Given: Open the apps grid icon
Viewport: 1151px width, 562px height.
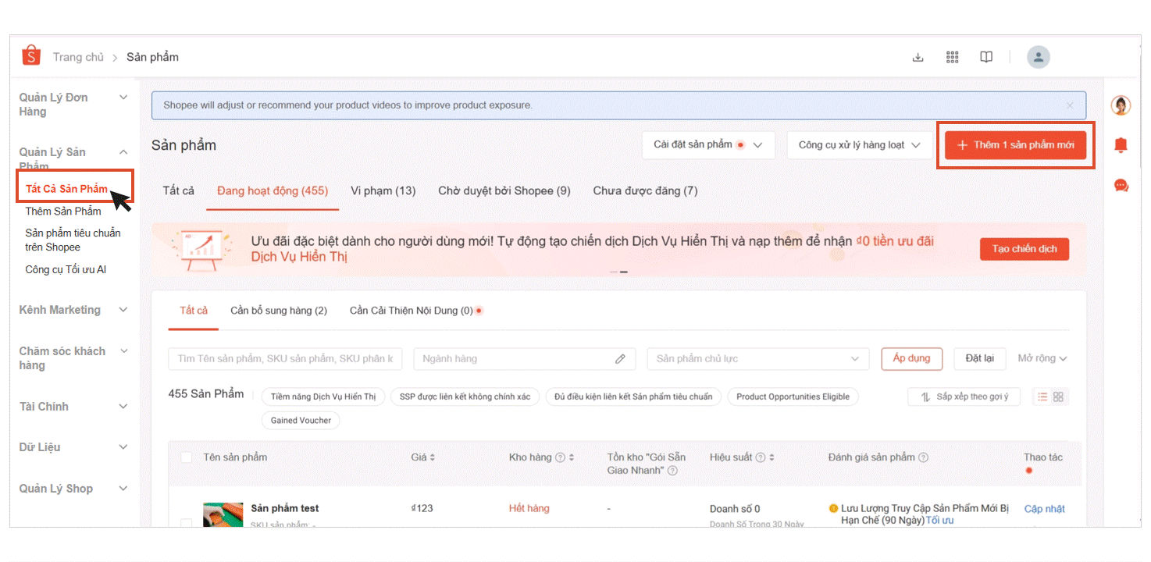Looking at the screenshot, I should click(952, 57).
